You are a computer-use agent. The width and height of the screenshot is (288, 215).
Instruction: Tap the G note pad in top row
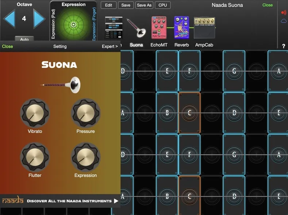coord(234,71)
